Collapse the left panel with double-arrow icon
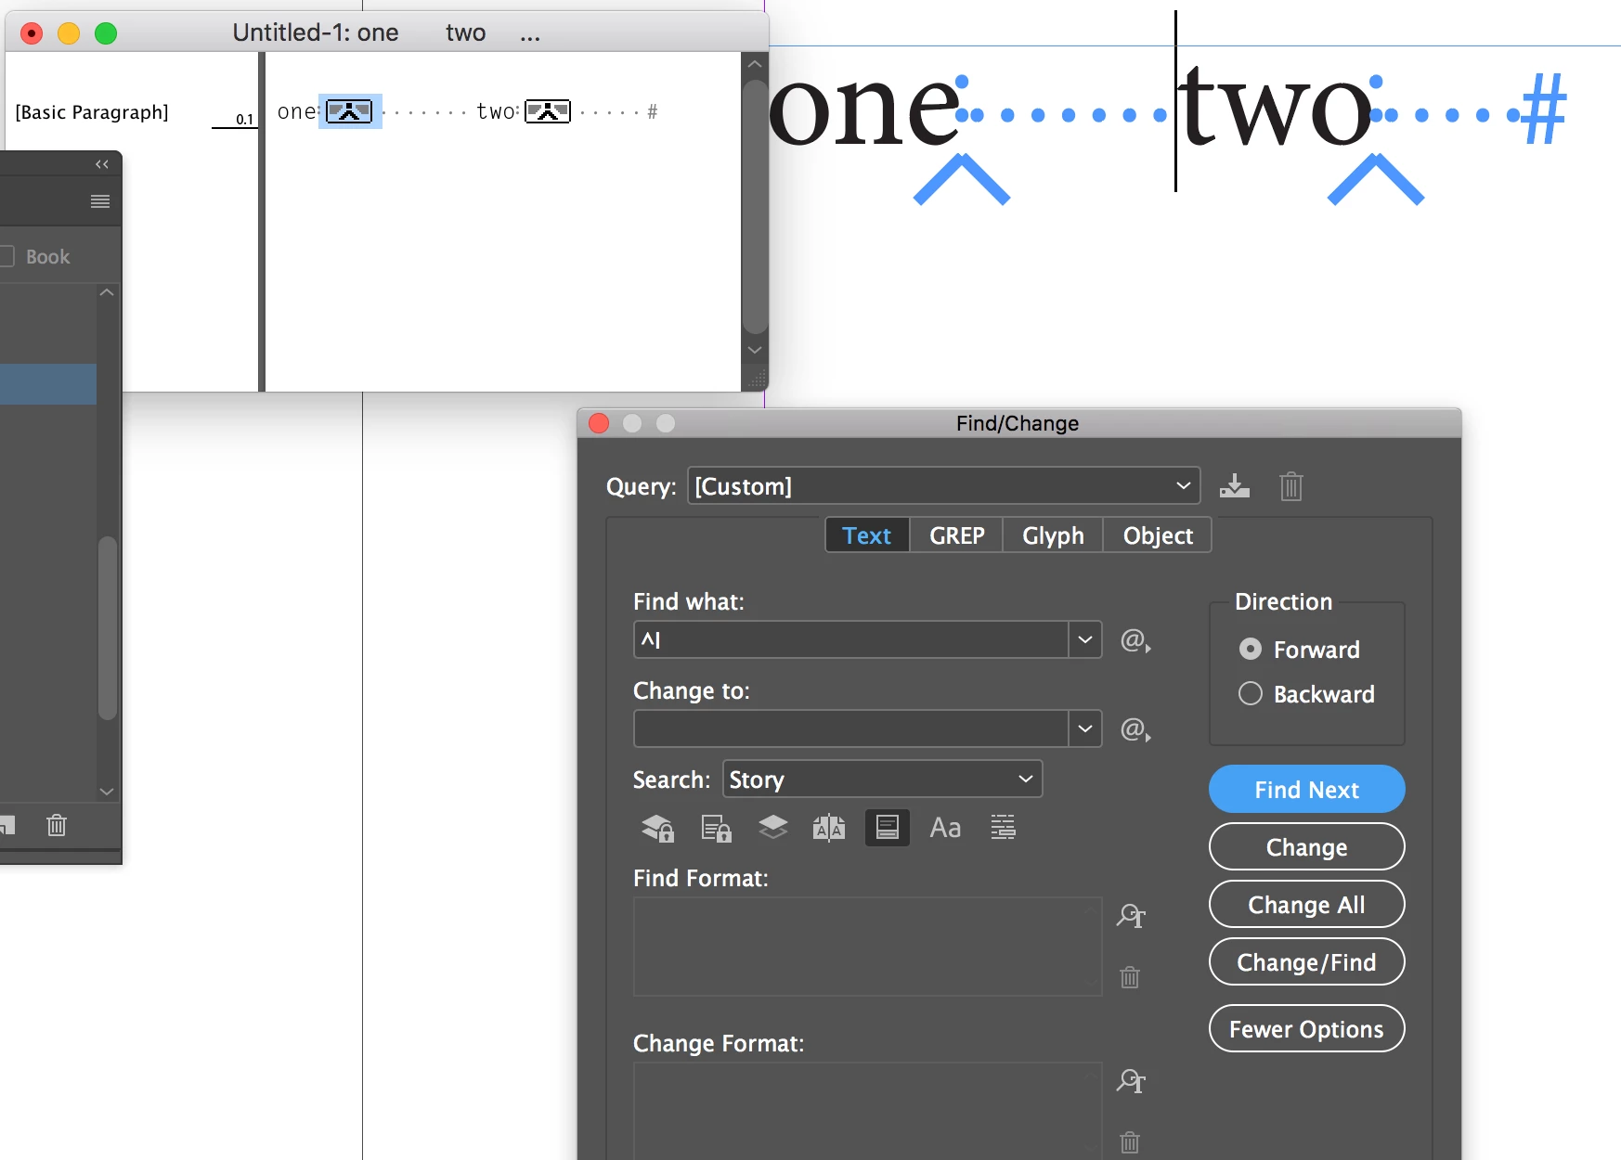This screenshot has width=1621, height=1160. (x=102, y=164)
